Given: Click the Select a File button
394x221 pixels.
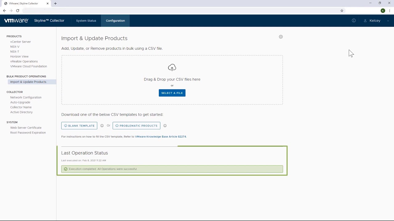Looking at the screenshot, I should pyautogui.click(x=172, y=93).
